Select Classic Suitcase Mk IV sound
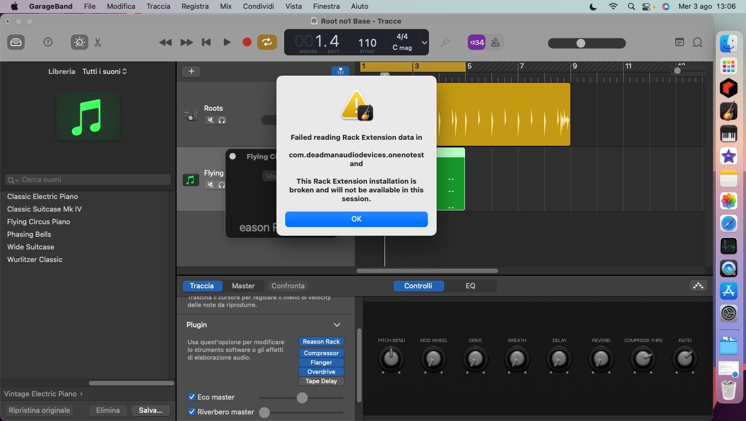Image resolution: width=746 pixels, height=421 pixels. coord(44,209)
